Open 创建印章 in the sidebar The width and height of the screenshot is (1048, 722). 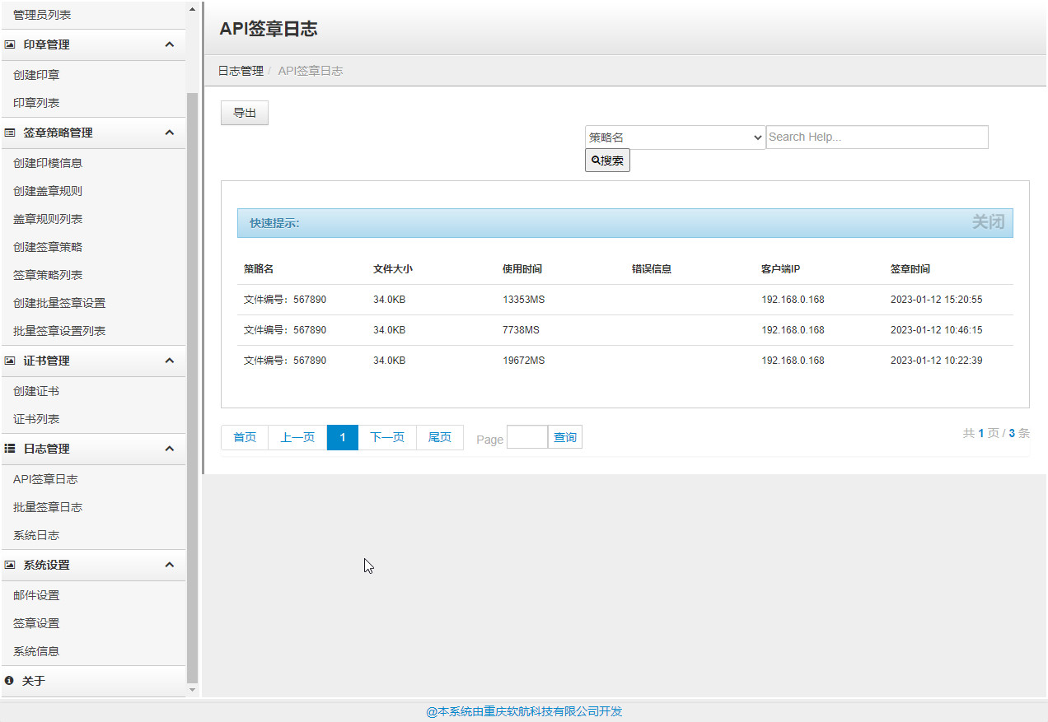[x=36, y=75]
